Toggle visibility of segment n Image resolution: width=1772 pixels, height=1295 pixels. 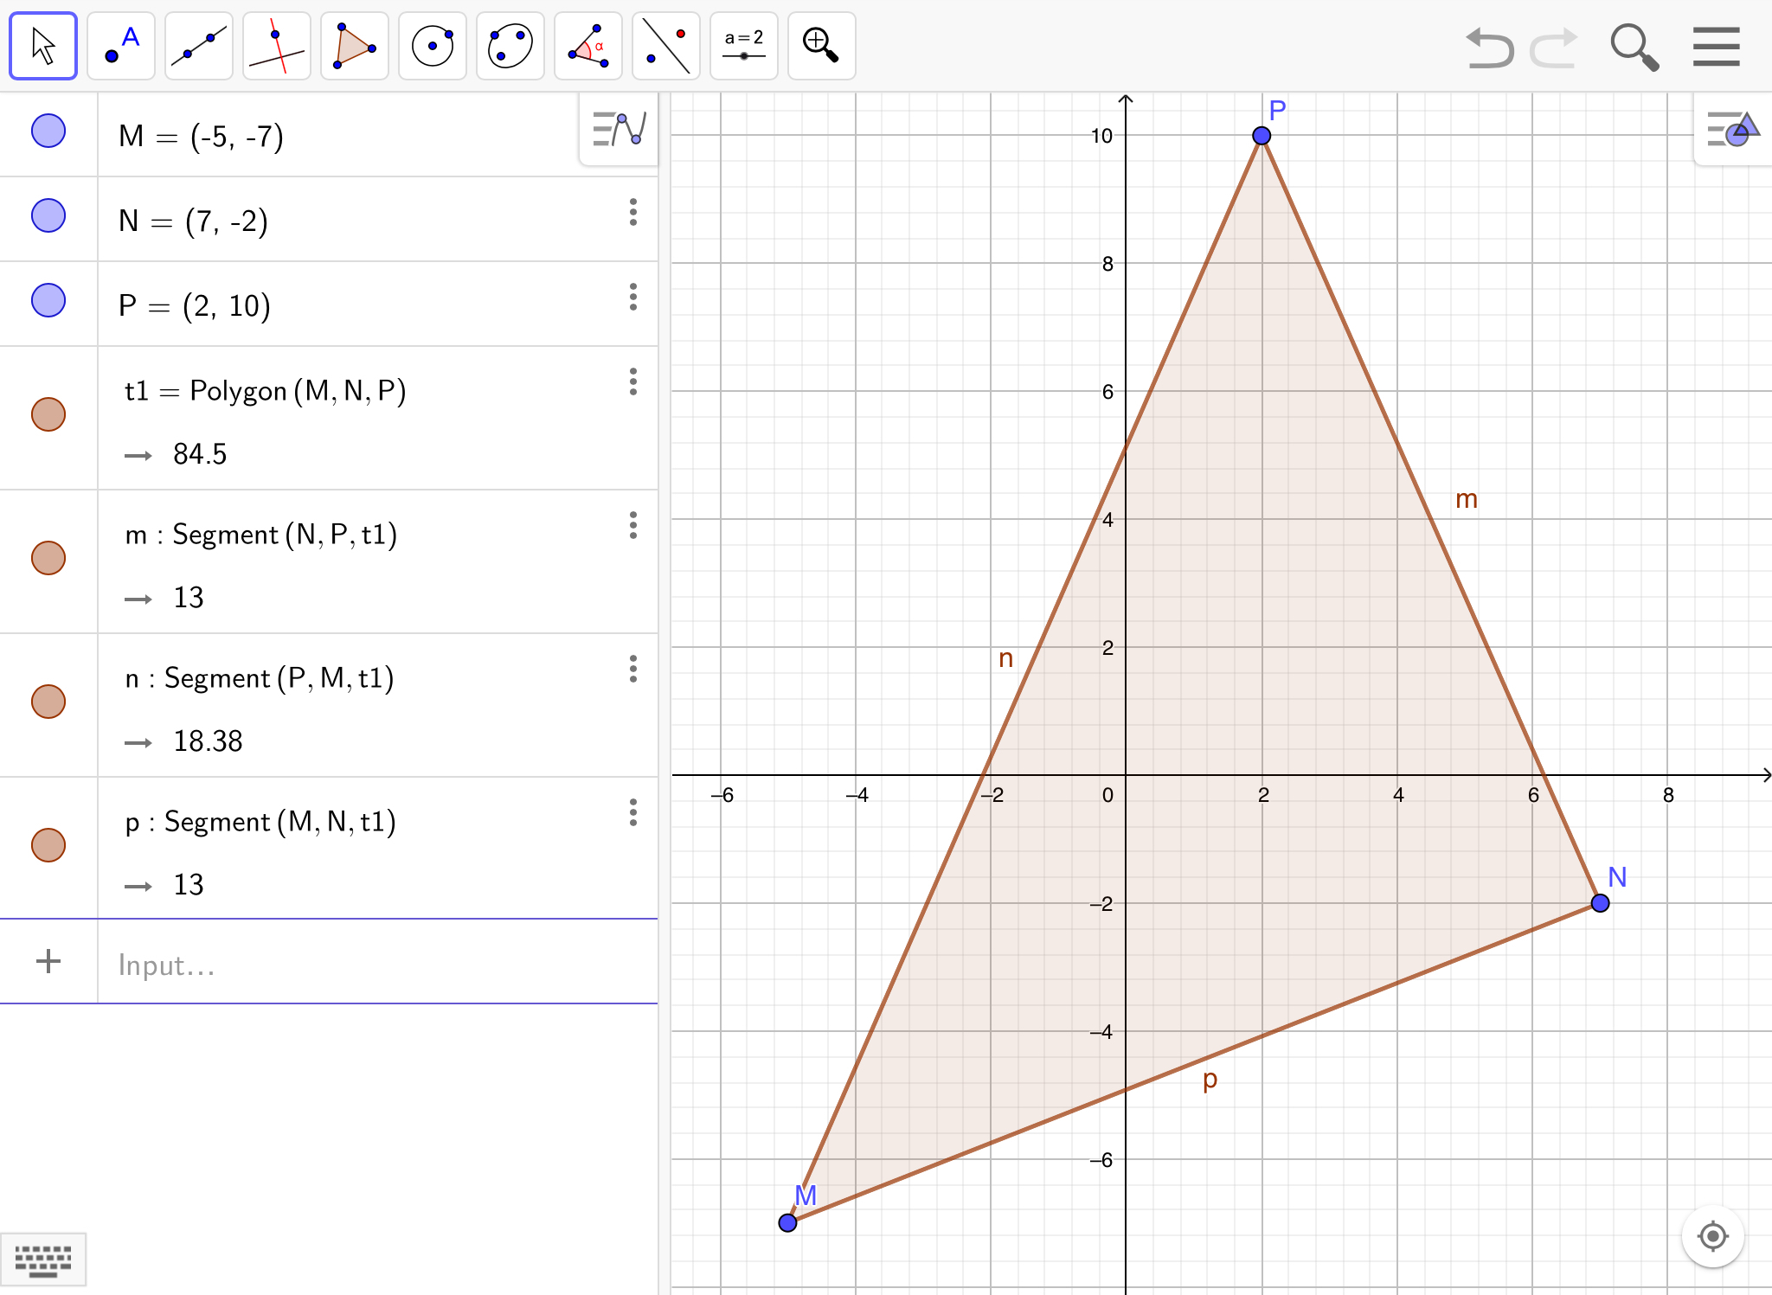(48, 702)
